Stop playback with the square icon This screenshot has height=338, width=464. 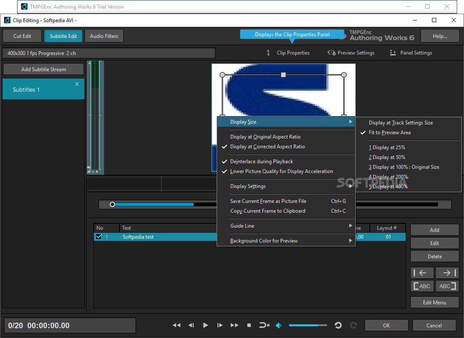(249, 325)
